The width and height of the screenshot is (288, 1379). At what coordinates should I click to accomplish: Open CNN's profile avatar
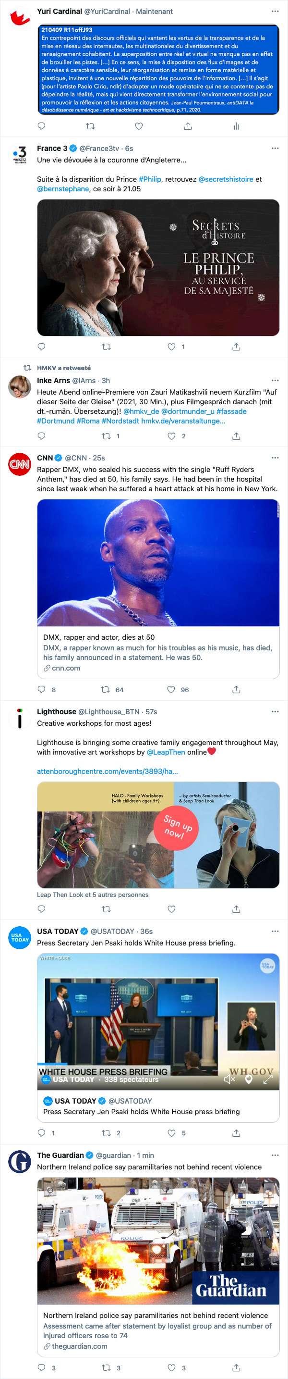pyautogui.click(x=20, y=464)
